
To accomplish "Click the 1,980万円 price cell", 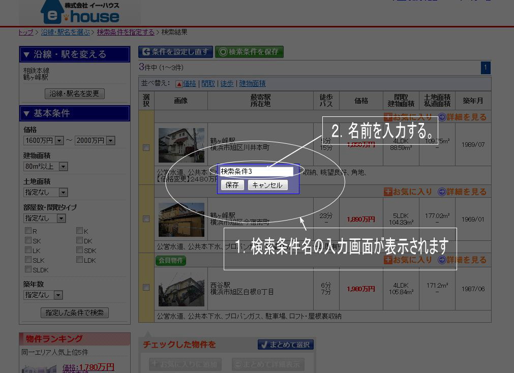I will pyautogui.click(x=361, y=289).
